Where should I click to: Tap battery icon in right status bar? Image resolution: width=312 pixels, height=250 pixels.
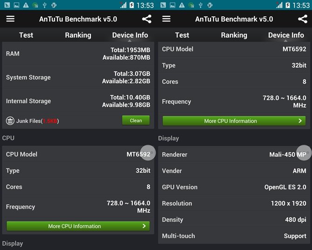pyautogui.click(x=288, y=5)
